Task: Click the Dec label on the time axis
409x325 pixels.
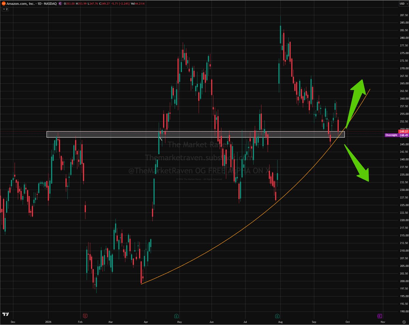Action: point(13,321)
